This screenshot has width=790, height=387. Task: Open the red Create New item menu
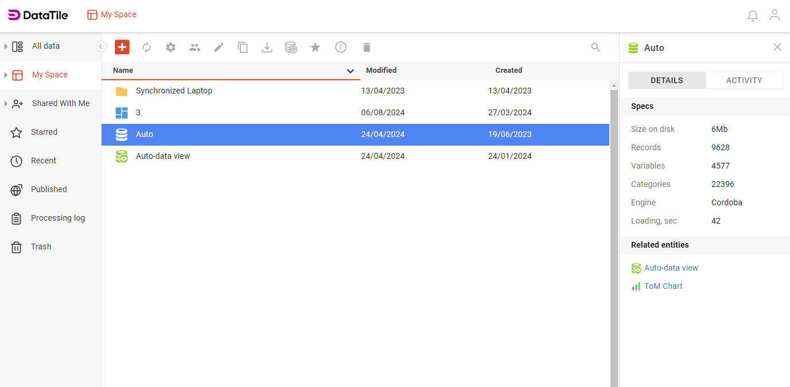122,47
